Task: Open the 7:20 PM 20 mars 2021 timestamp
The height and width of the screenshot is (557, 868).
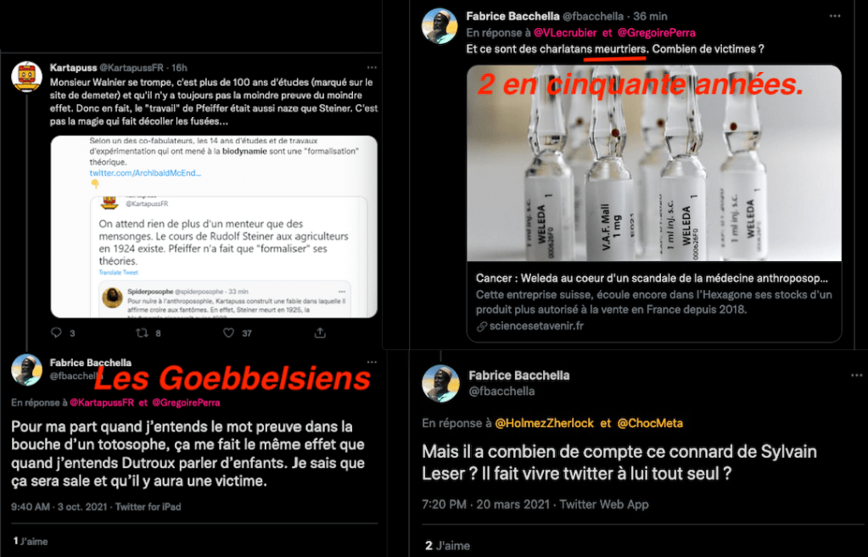Action: [485, 504]
